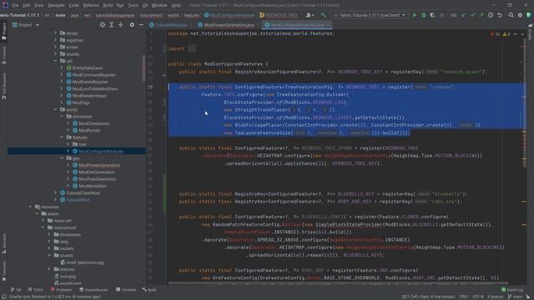Screen dimensions: 534x300
Task: Toggle the Commit sidebar tab
Action: click(3, 56)
